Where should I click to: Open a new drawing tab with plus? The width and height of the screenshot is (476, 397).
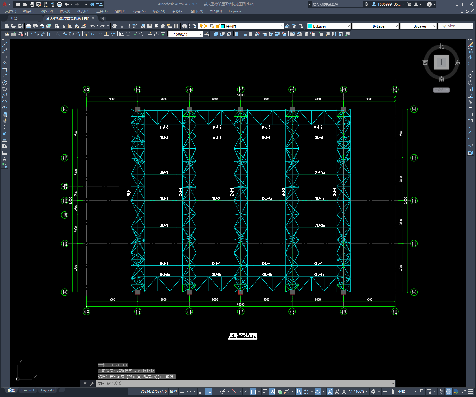point(103,19)
